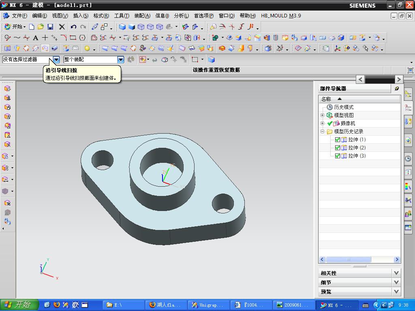Expand the 摄像机 tree node
The width and height of the screenshot is (415, 311).
coord(322,124)
